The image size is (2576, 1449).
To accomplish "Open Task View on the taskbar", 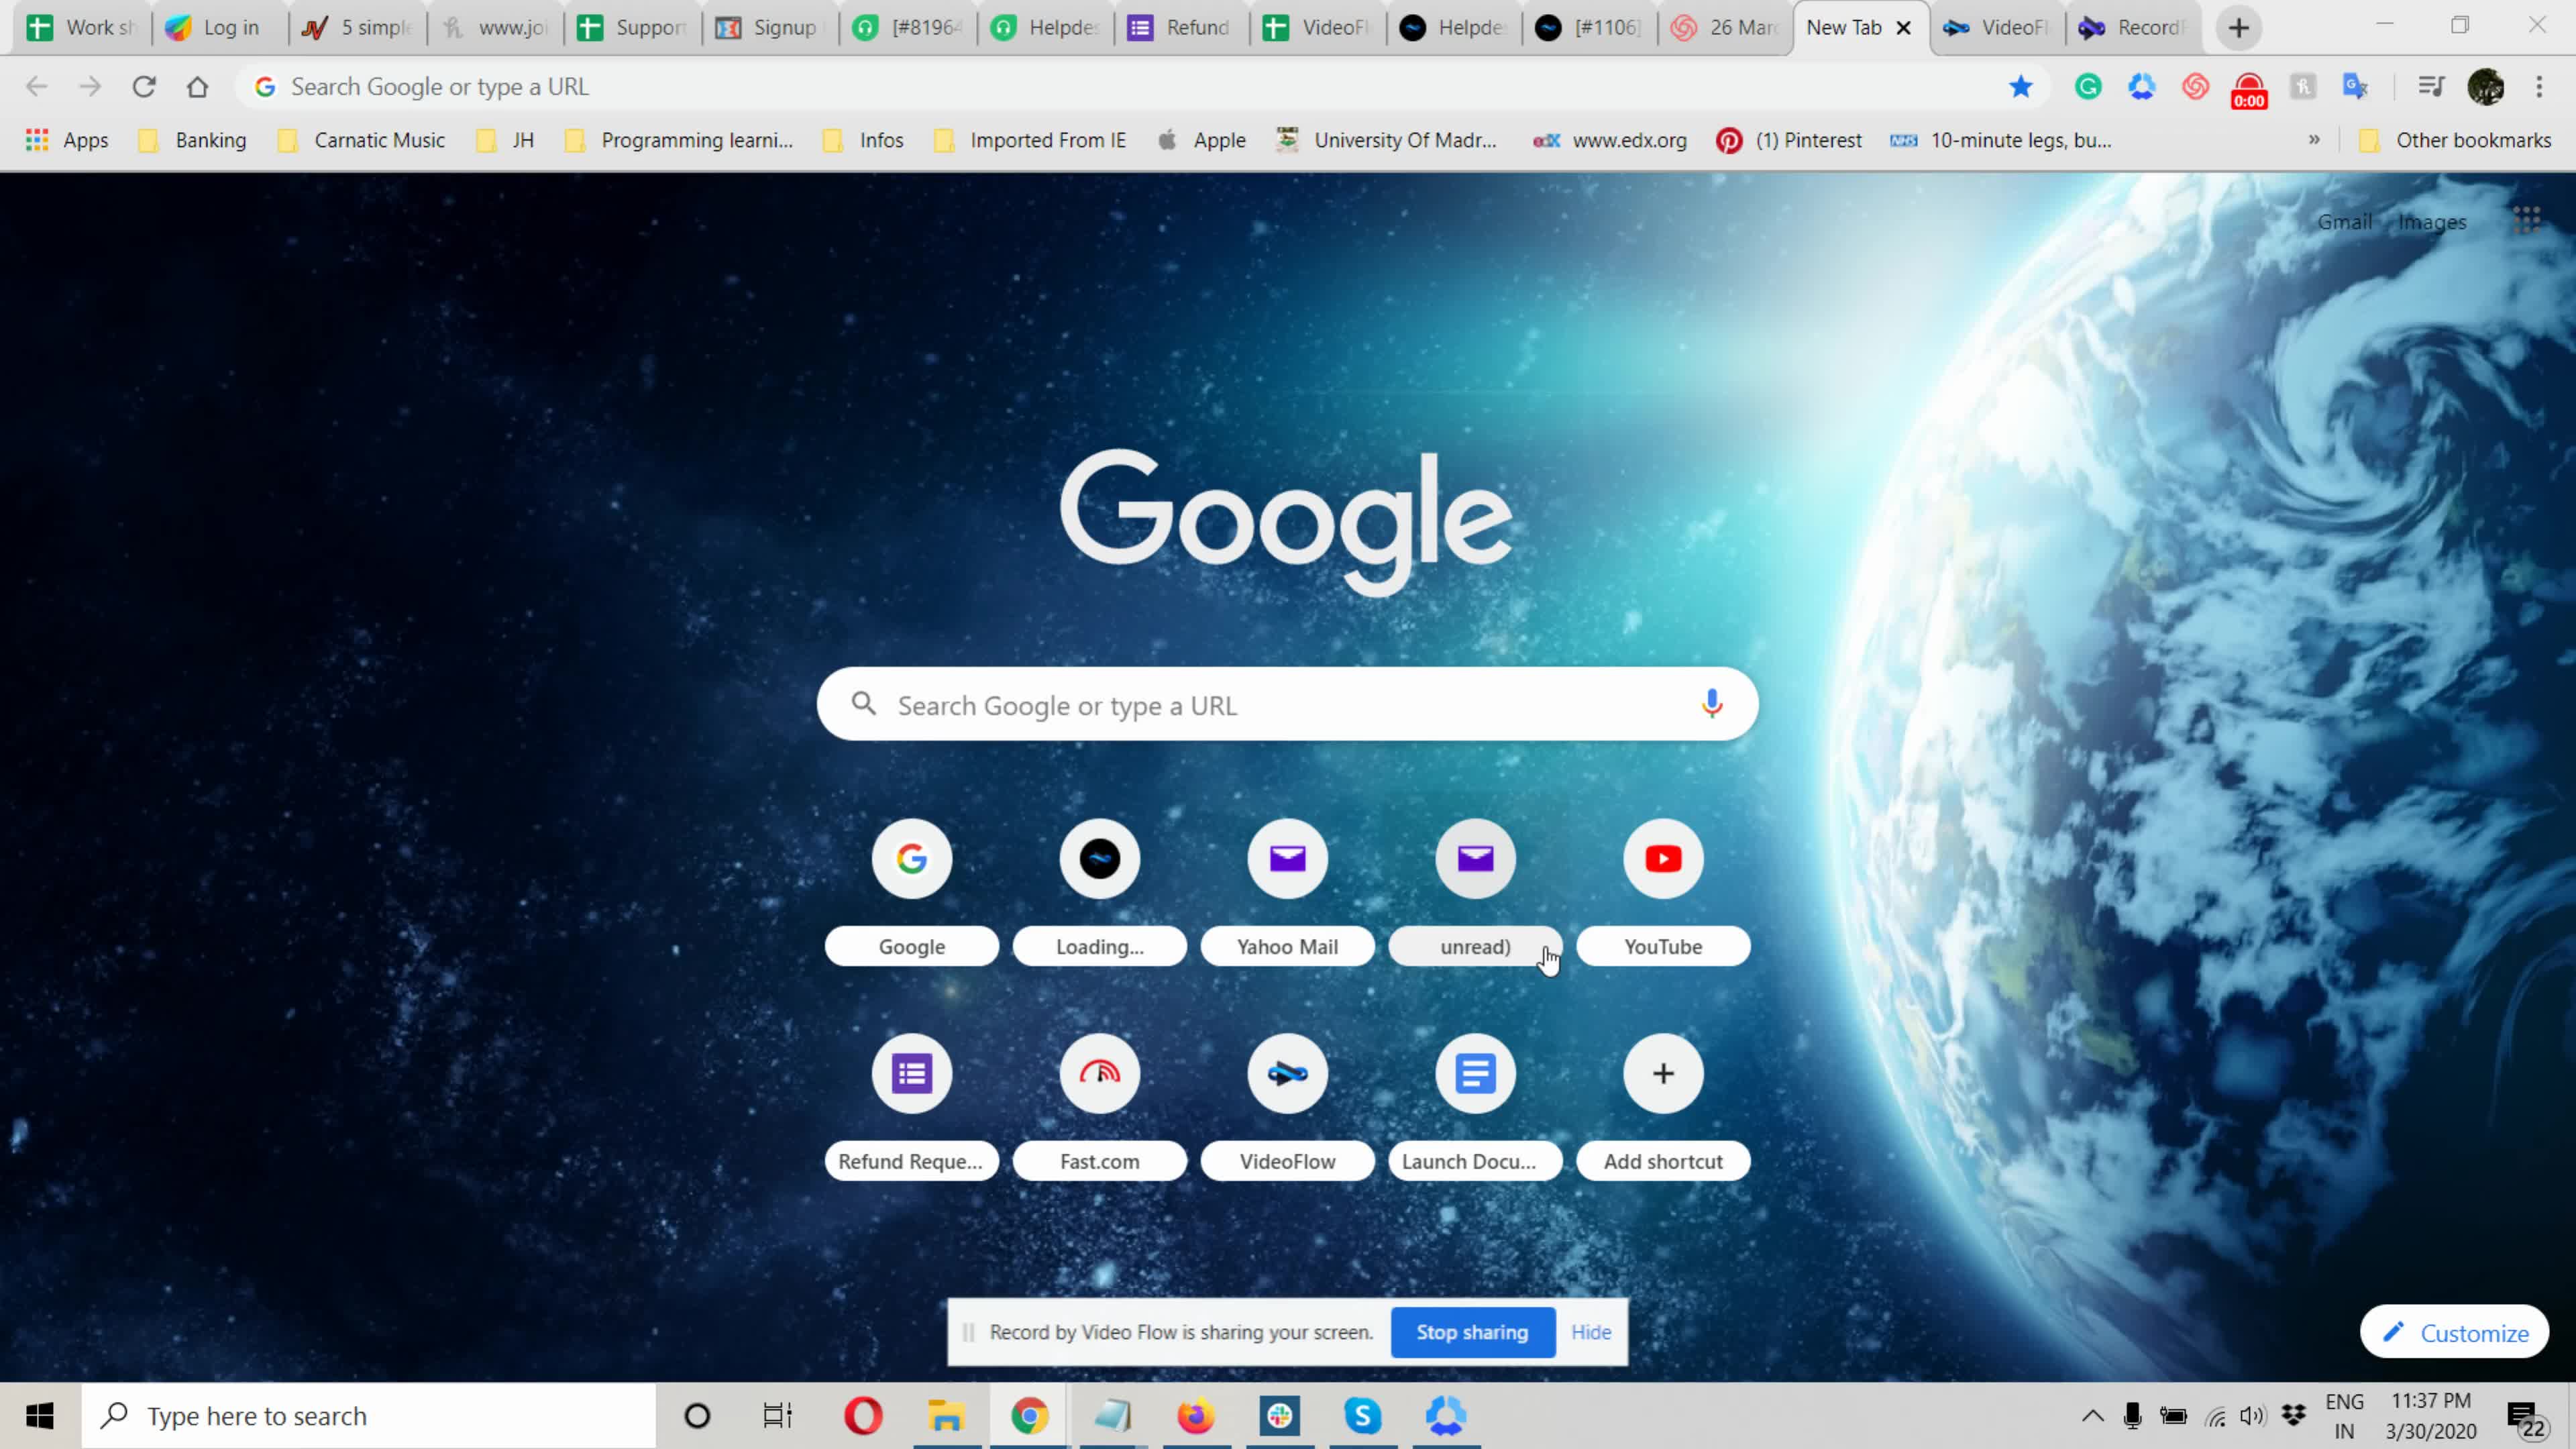I will pyautogui.click(x=777, y=1416).
